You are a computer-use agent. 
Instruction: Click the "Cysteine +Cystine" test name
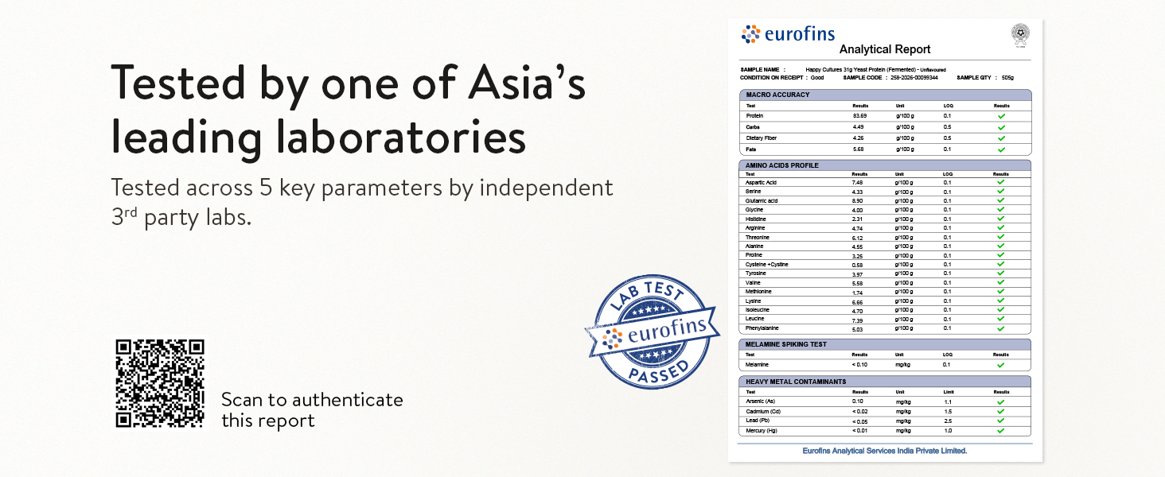767,265
